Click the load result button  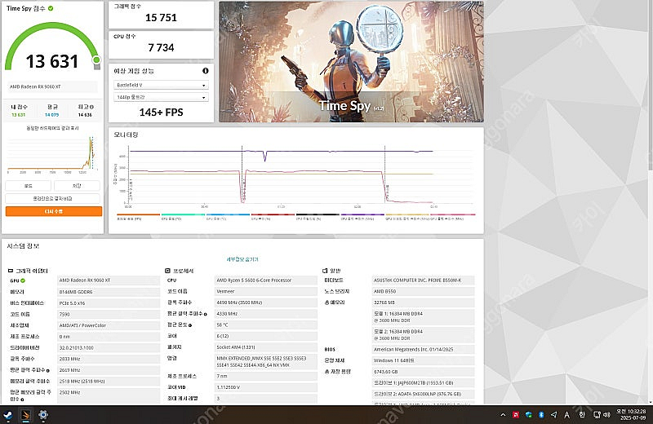[x=29, y=185]
